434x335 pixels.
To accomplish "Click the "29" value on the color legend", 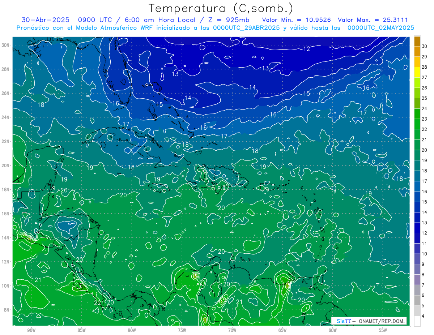I will [425, 57].
